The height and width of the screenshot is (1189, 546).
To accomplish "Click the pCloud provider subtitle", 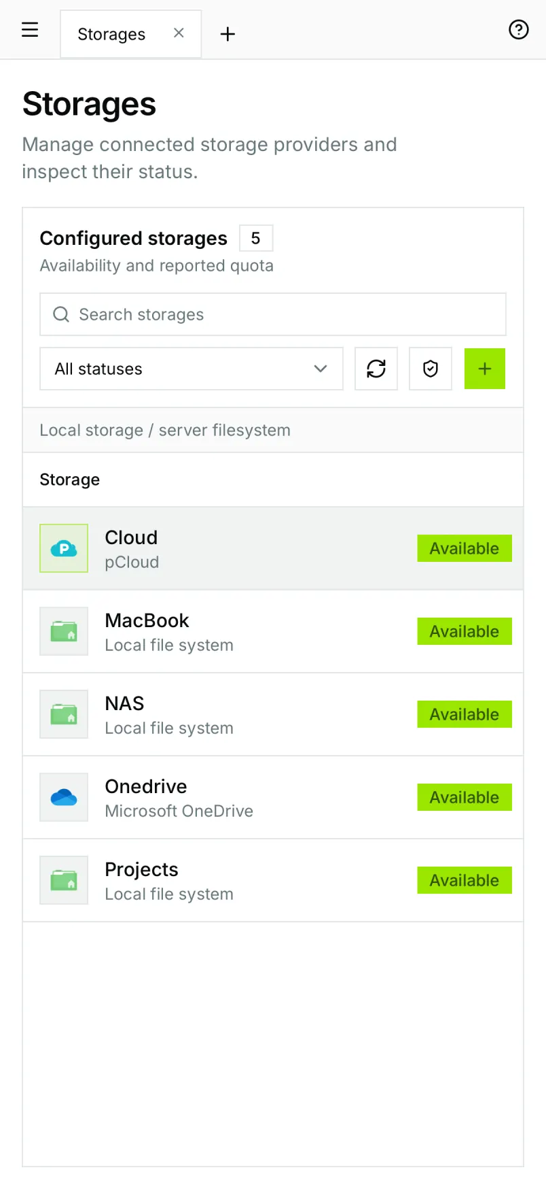I will point(132,562).
